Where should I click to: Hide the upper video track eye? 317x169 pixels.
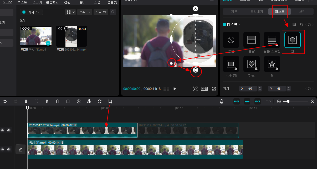click(2, 130)
